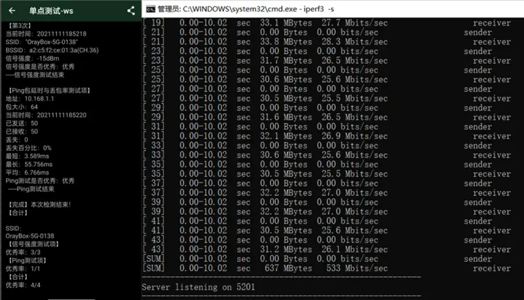Tap the BSSID a2:c5:f2:ce:01:3a line
This screenshot has height=300, width=524.
click(x=52, y=50)
